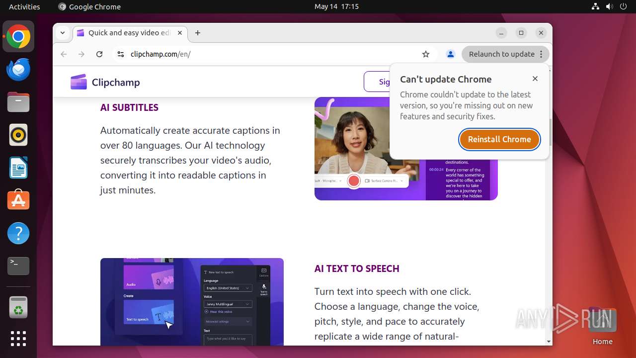Click the page vertical scrollbar thumb
The width and height of the screenshot is (636, 358).
[x=549, y=132]
